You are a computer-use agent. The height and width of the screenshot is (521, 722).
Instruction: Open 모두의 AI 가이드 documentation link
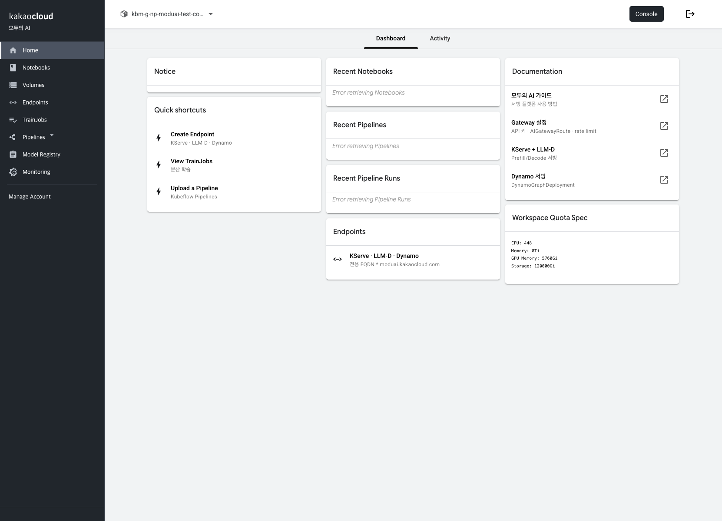[x=592, y=99]
